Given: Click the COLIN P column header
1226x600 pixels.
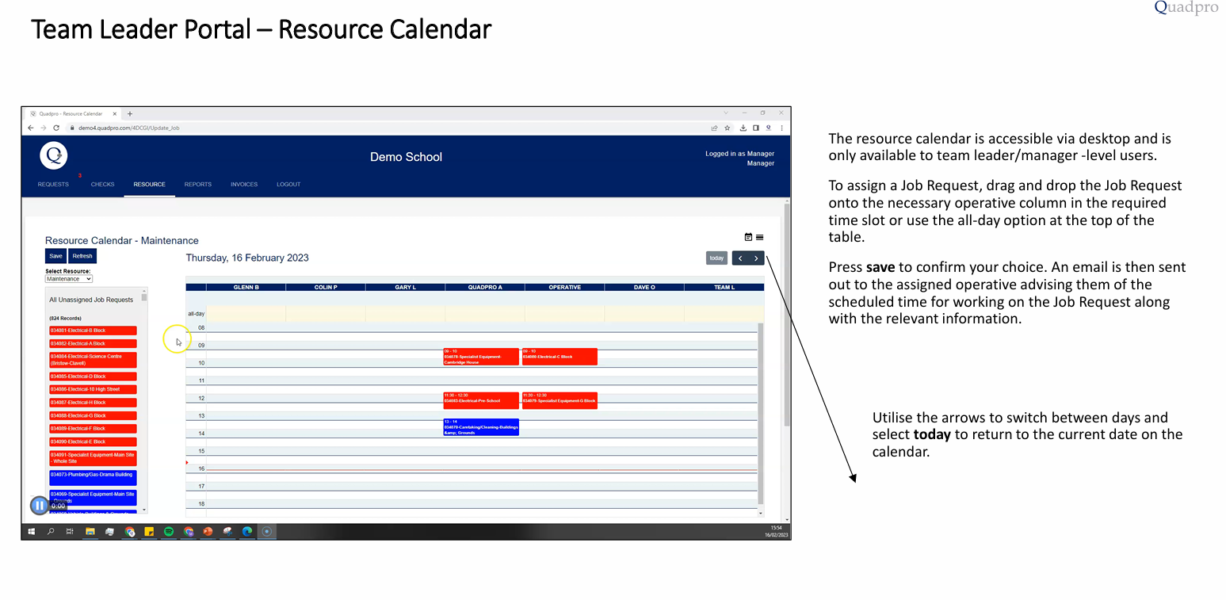Looking at the screenshot, I should click(x=326, y=288).
